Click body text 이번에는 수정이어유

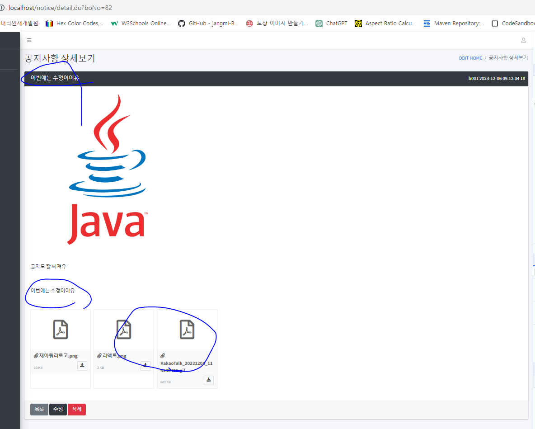[52, 290]
